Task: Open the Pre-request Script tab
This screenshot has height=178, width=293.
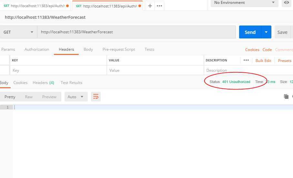Action: (x=119, y=49)
